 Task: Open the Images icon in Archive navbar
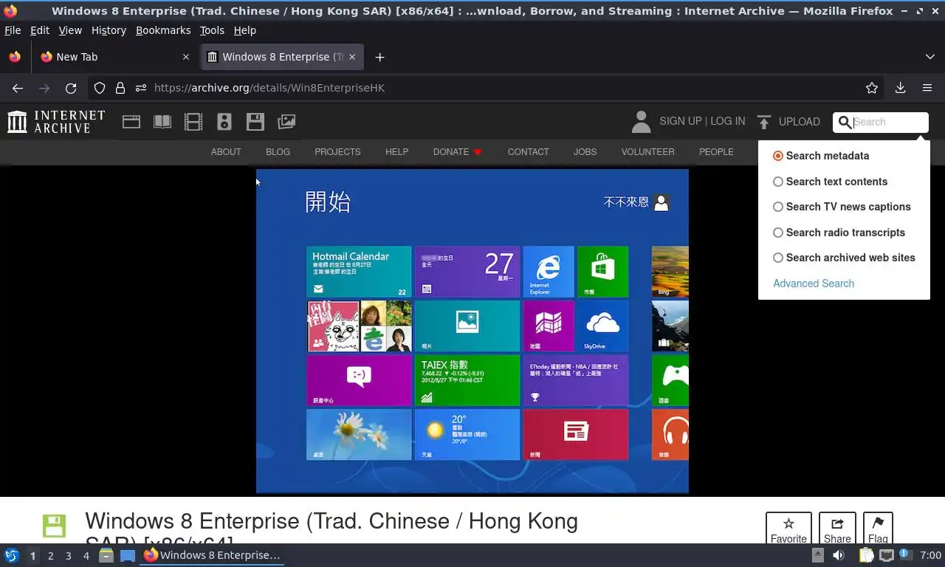tap(286, 122)
